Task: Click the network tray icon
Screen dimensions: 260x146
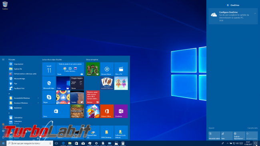Action: [234, 143]
